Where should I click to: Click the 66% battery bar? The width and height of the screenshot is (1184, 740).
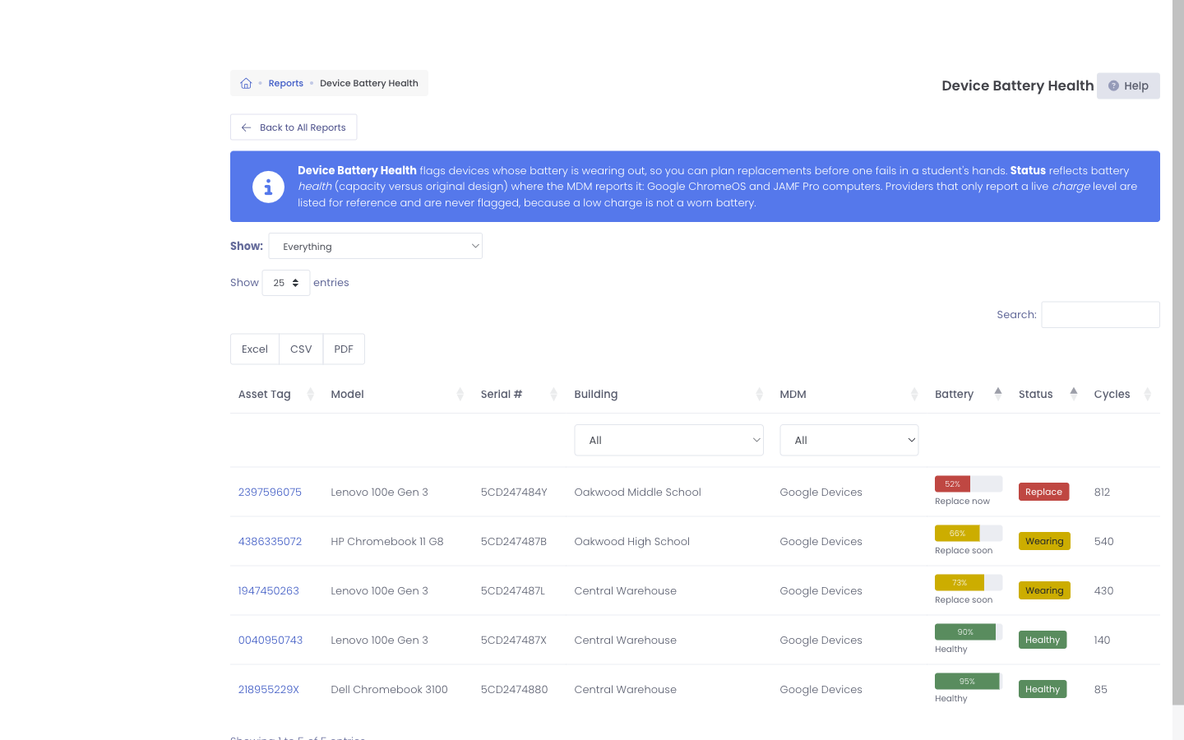pyautogui.click(x=969, y=534)
